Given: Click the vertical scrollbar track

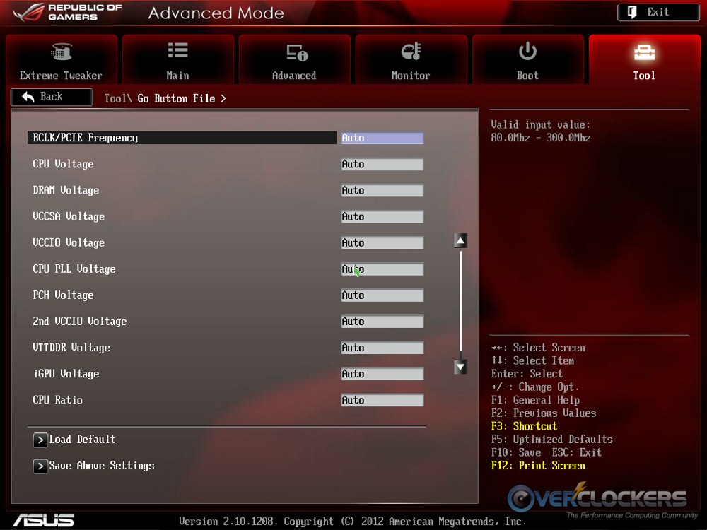Looking at the screenshot, I should point(460,304).
